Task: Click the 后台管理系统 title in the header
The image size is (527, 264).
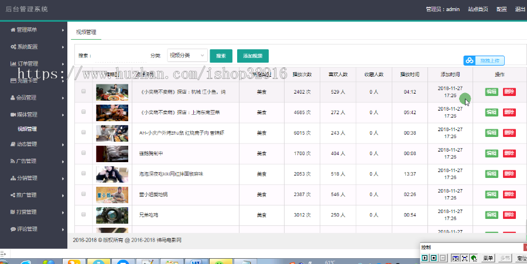Action: pos(27,9)
